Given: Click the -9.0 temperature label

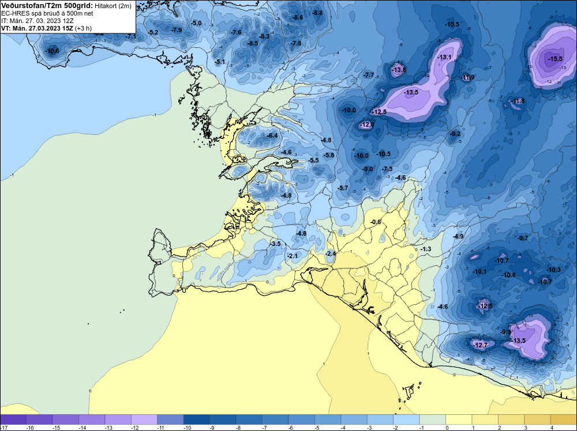Looking at the screenshot, I should pos(368,169).
